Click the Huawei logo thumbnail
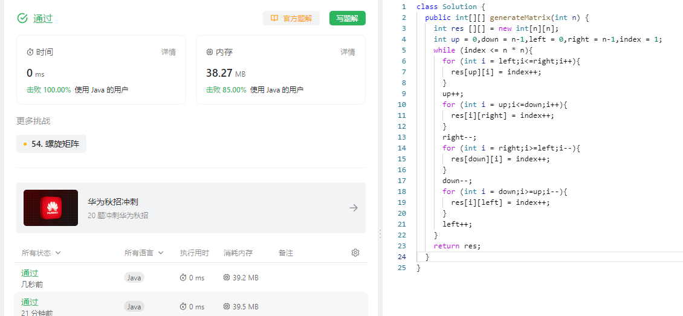Viewport: 683px width, 316px height. pyautogui.click(x=51, y=208)
